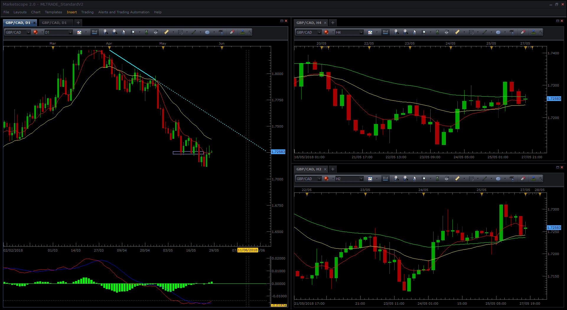Expand the symbol dropdown in D1 chart toolbar
Screen dimensions: 567x310
tap(28, 32)
